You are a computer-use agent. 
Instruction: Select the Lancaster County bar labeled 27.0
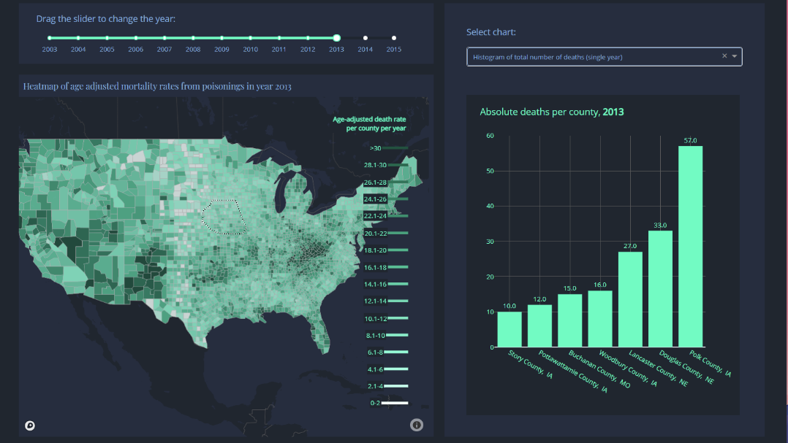[x=630, y=299]
